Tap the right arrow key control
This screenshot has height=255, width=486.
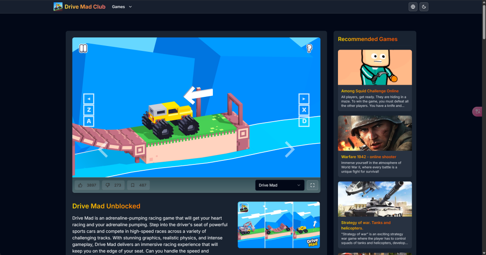coord(304,99)
